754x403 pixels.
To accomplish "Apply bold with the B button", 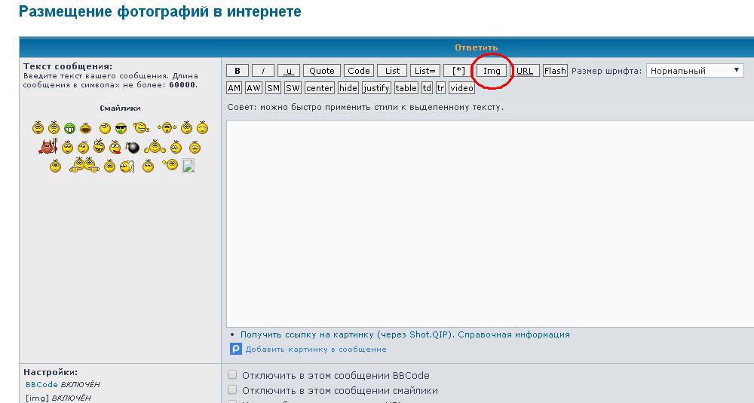I will click(238, 71).
